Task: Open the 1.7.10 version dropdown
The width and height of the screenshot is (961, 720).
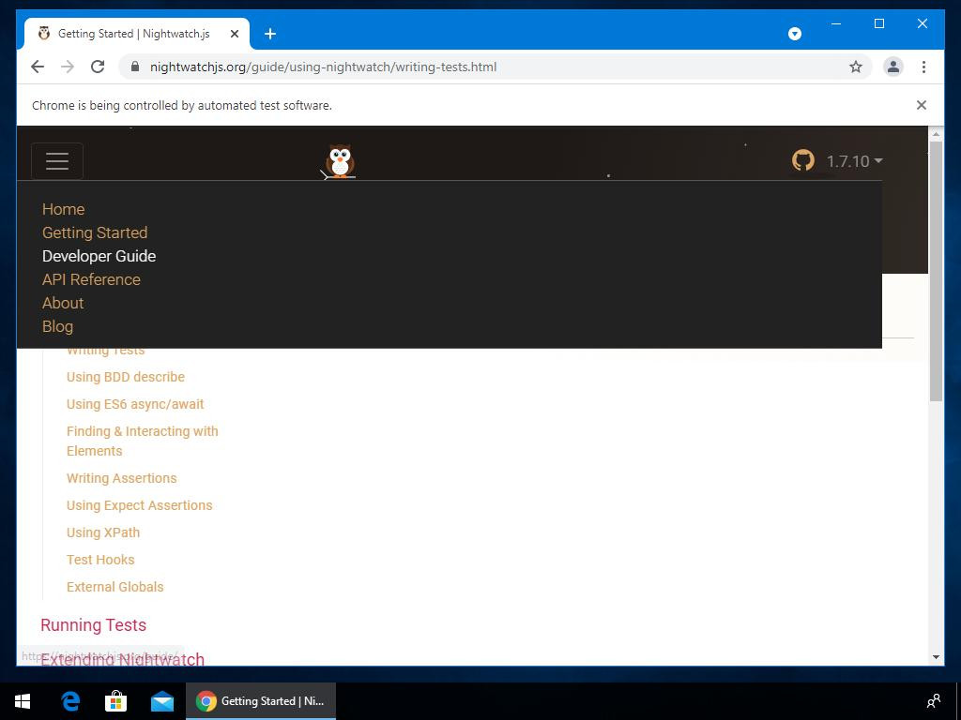Action: pos(854,161)
